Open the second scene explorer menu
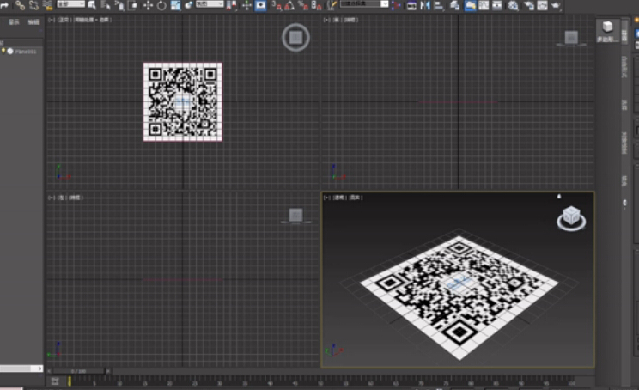The width and height of the screenshot is (639, 390). tap(33, 22)
